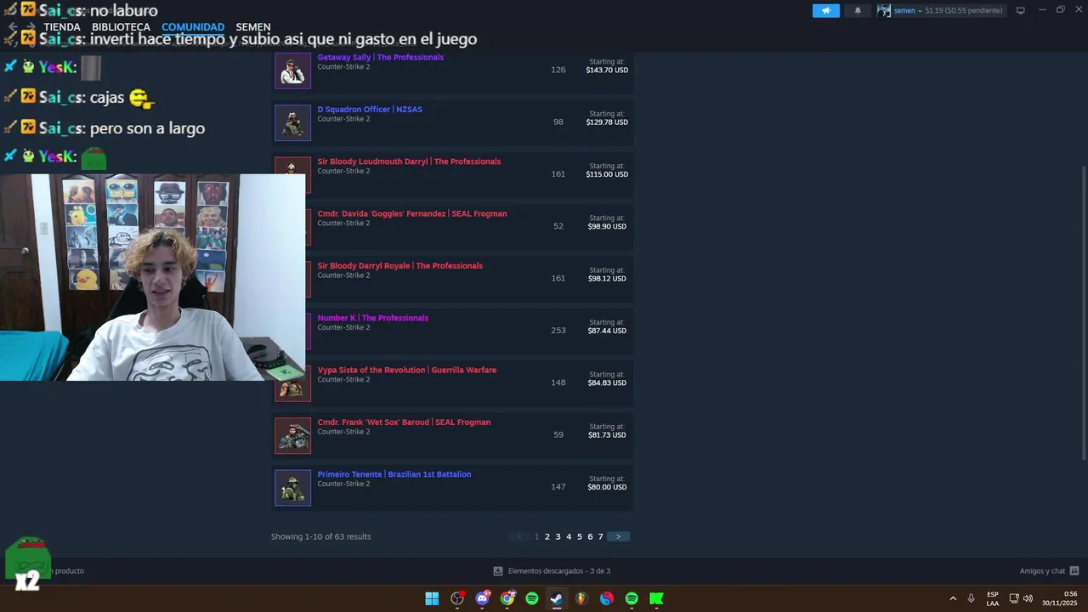Screen dimensions: 1088x612
Task: Open Sir Bloody Loudmouth Darryl listing
Action: [409, 161]
